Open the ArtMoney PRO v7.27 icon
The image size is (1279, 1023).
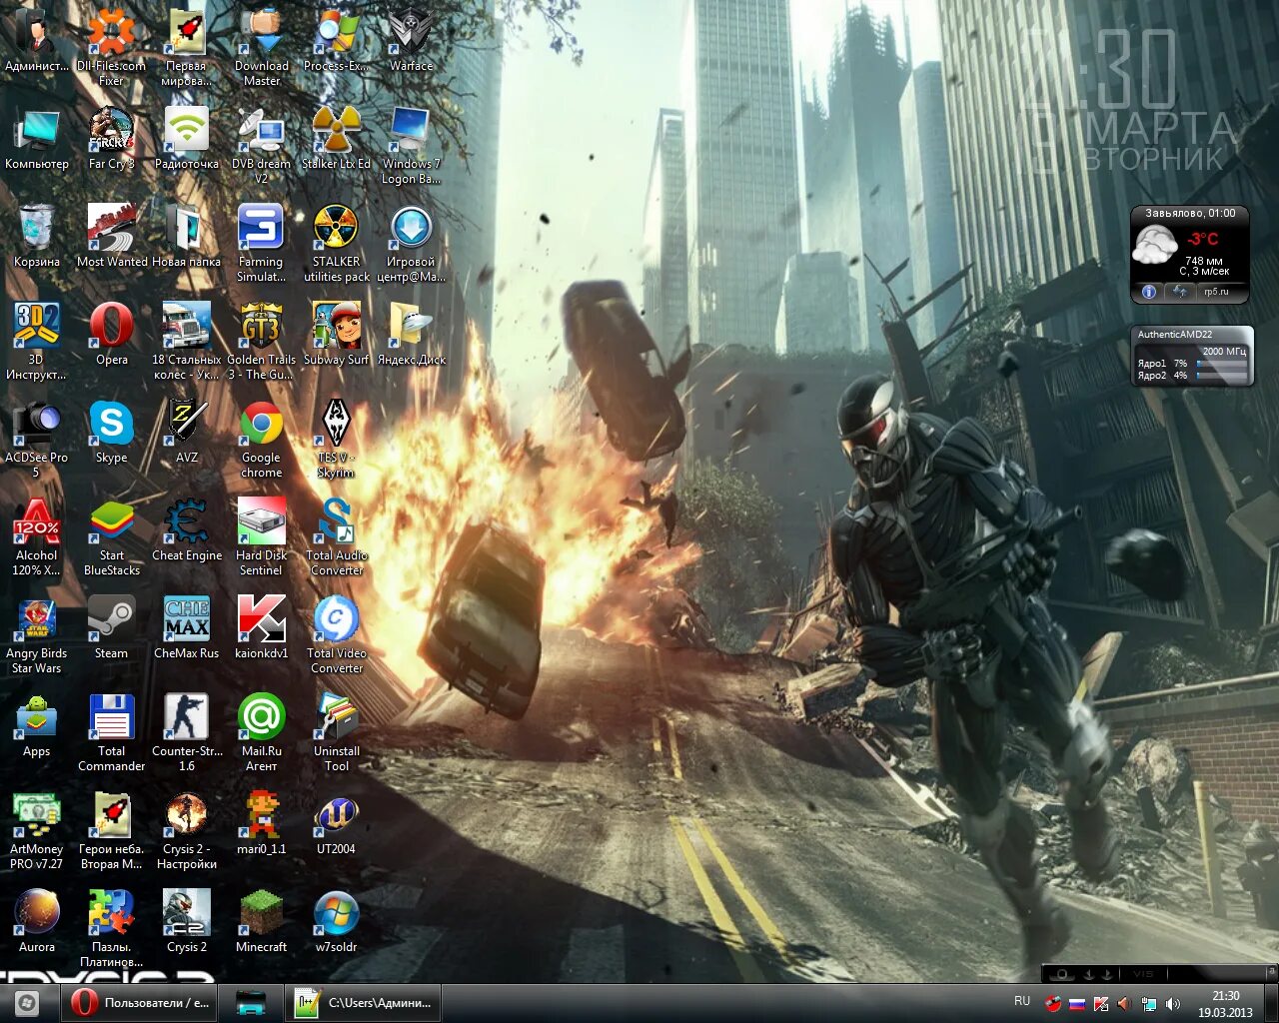37,829
